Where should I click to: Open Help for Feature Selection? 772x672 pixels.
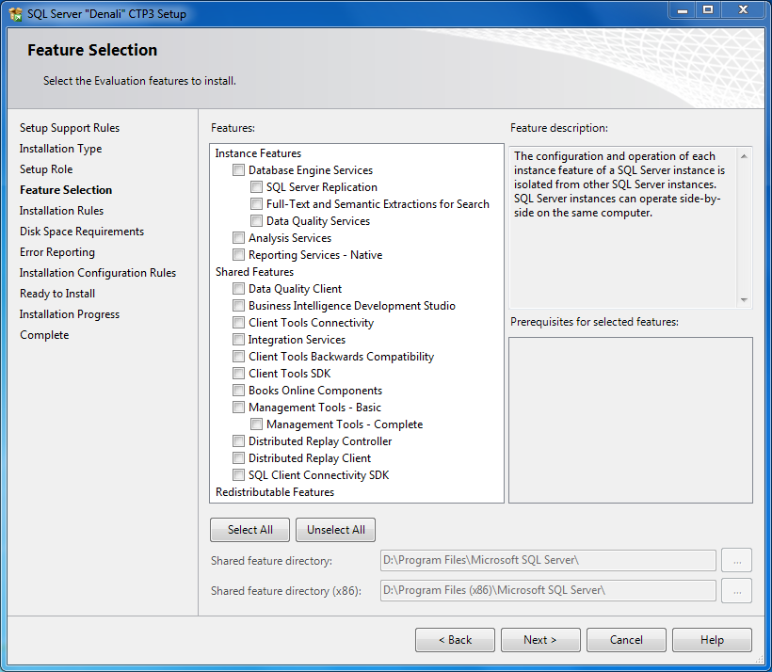click(x=712, y=639)
